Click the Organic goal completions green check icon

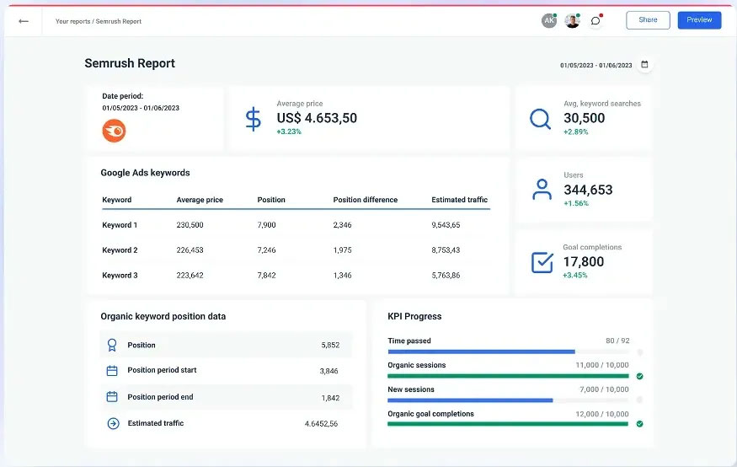pyautogui.click(x=639, y=424)
